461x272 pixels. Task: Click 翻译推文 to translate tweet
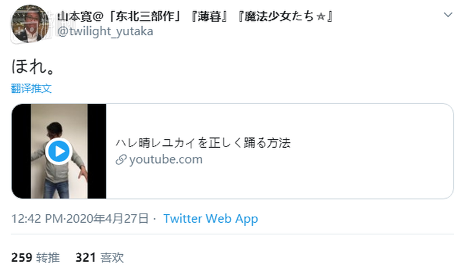31,89
